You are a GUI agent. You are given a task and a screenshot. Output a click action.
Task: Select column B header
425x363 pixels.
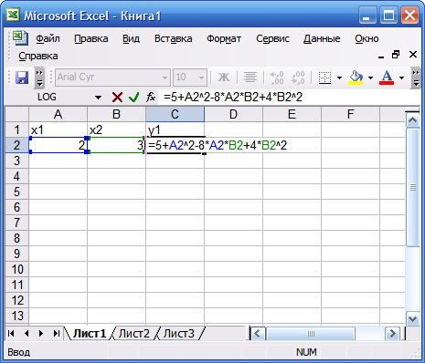tap(116, 115)
